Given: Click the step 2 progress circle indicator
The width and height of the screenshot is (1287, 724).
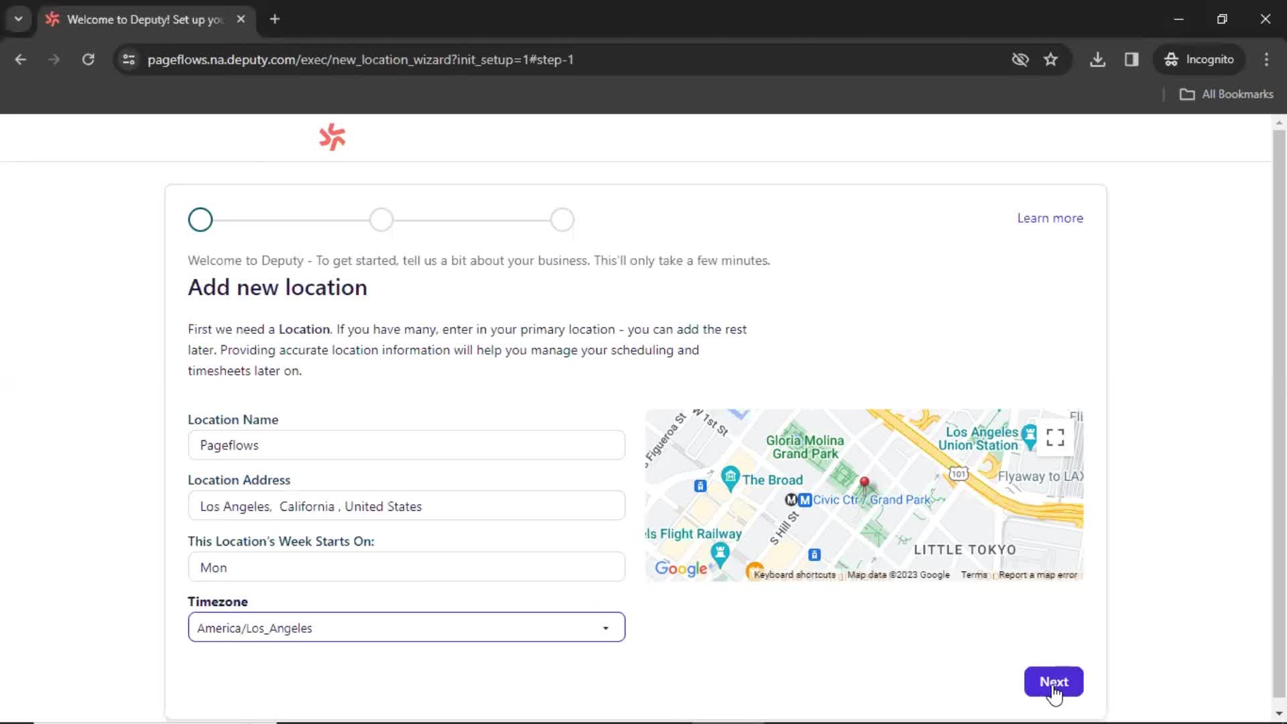Looking at the screenshot, I should click(x=382, y=219).
